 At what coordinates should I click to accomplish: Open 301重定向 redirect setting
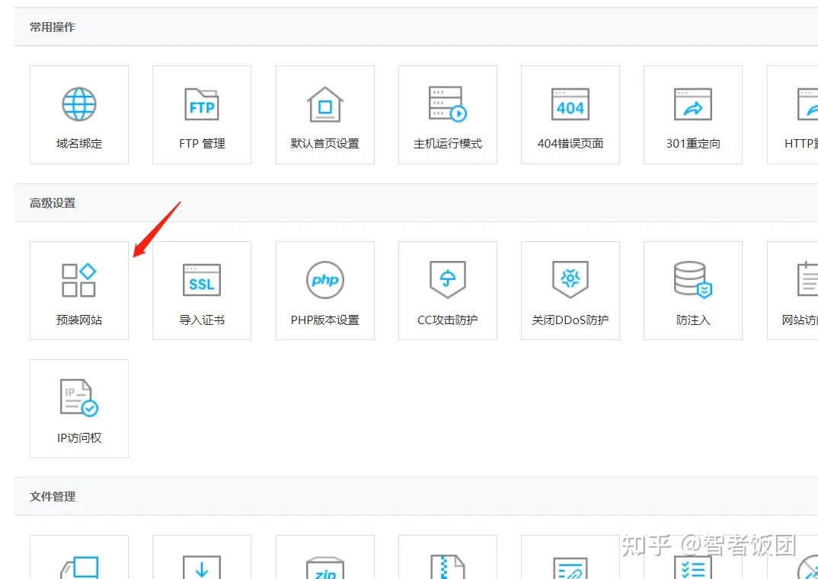point(693,114)
